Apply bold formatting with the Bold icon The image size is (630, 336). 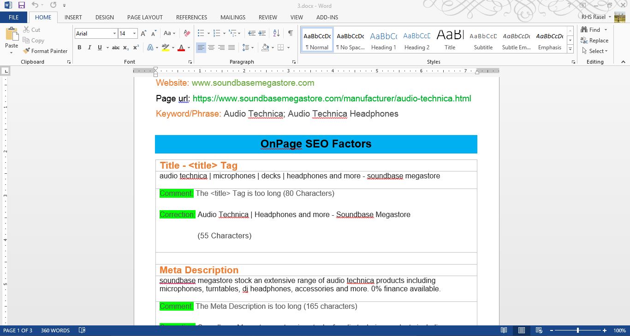[x=79, y=47]
